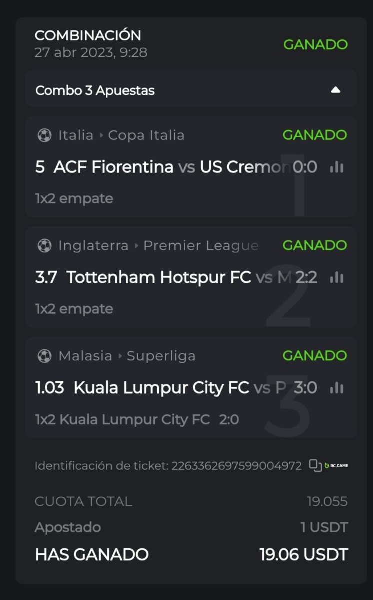The image size is (373, 600).
Task: Click soccer ball icon beside Malasia
Action: (x=44, y=356)
